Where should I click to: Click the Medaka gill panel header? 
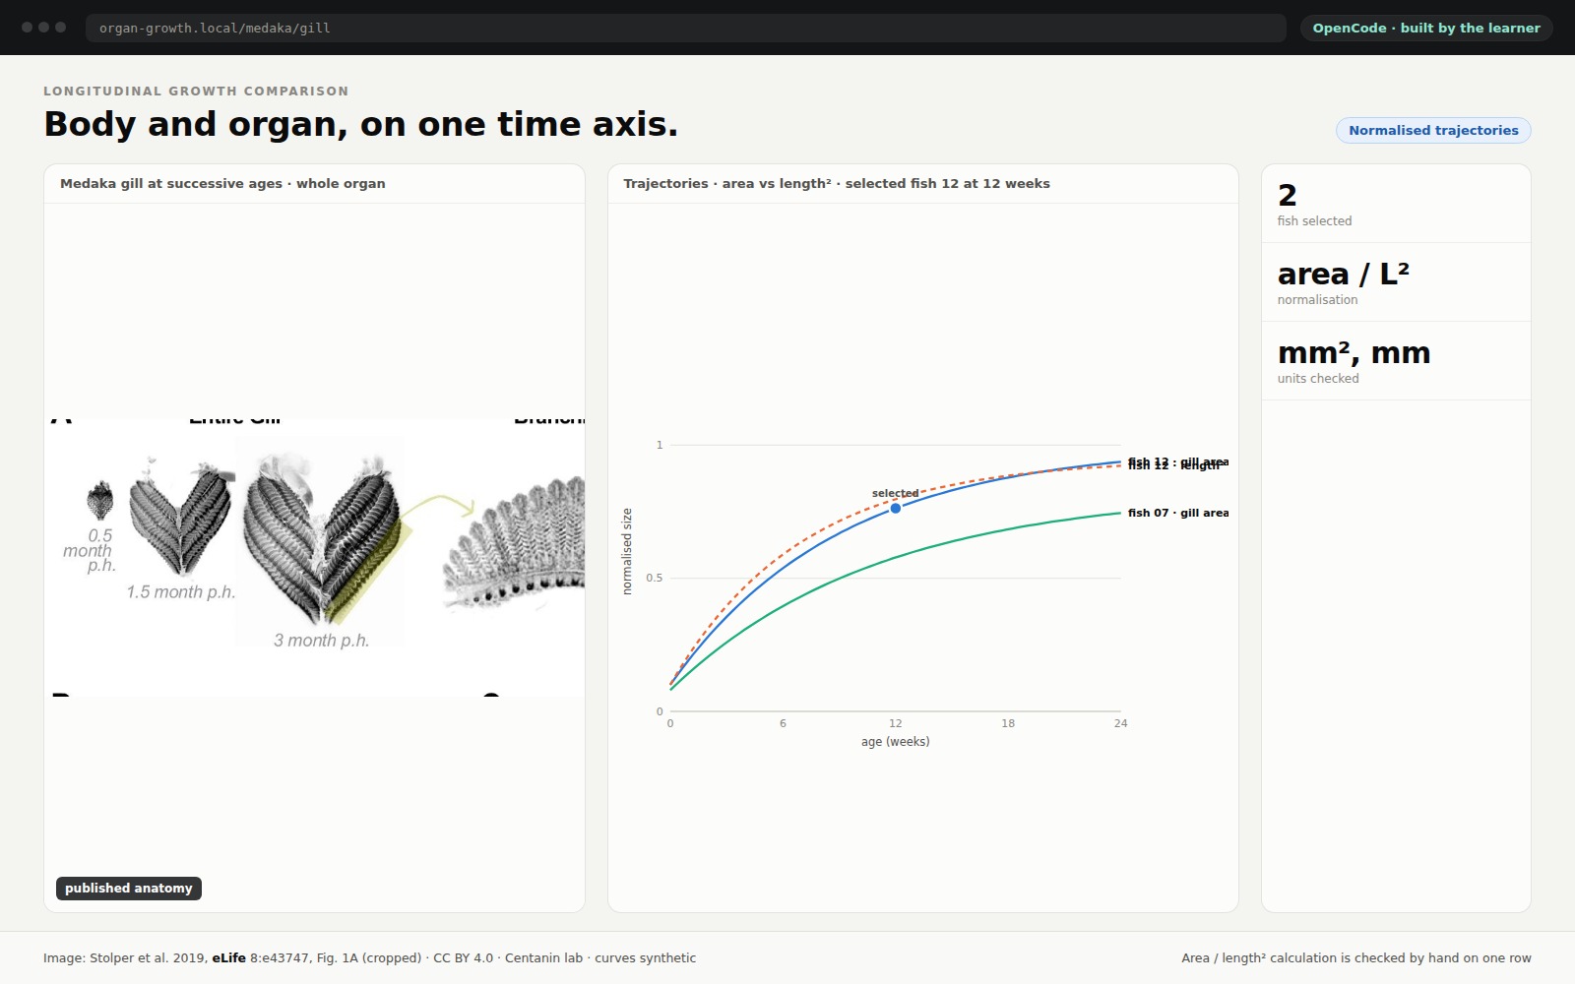click(x=314, y=184)
